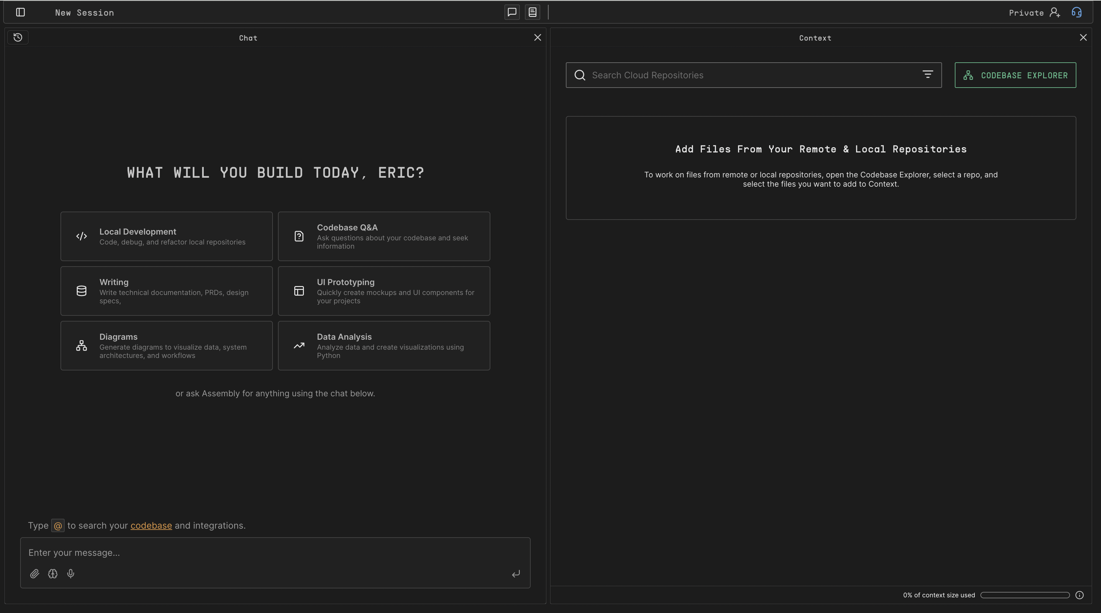
Task: Click the paperclip attach file icon
Action: tap(35, 574)
